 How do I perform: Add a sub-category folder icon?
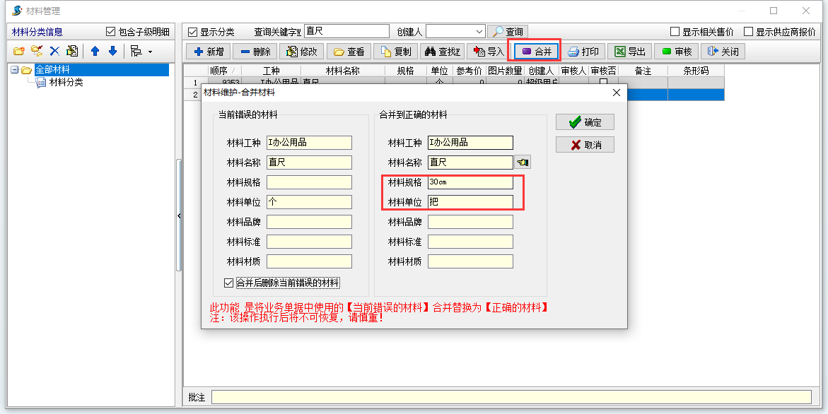[37, 51]
